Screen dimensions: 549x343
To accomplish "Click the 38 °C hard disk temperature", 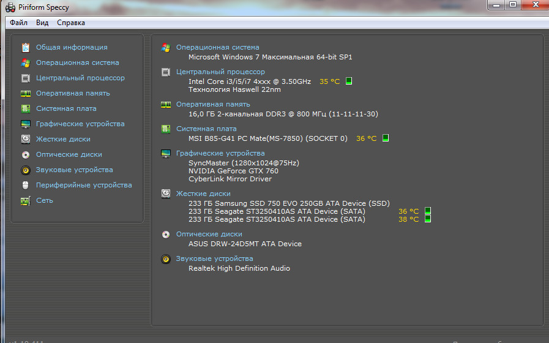I will click(409, 219).
